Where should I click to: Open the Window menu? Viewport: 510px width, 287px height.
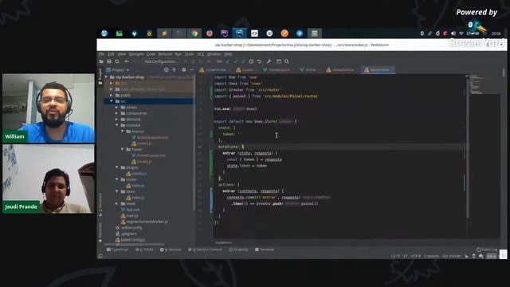tap(214, 54)
